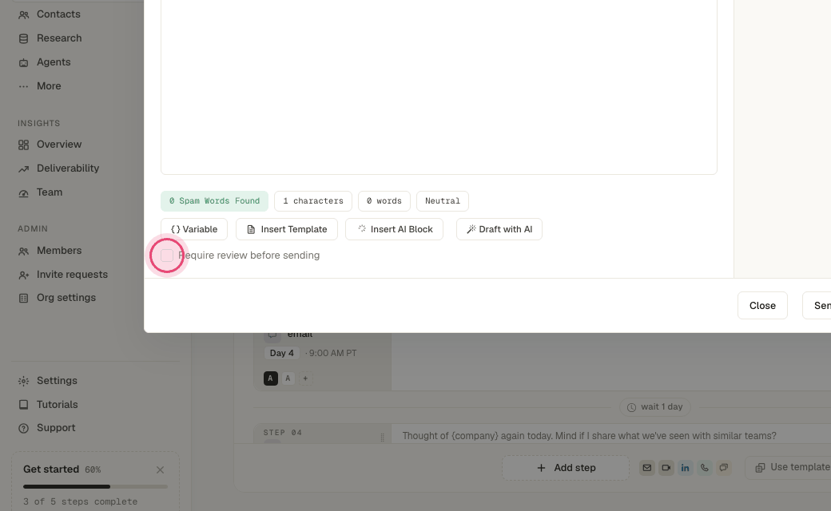Click the Get started progress bar
Image resolution: width=831 pixels, height=511 pixels.
(x=95, y=486)
